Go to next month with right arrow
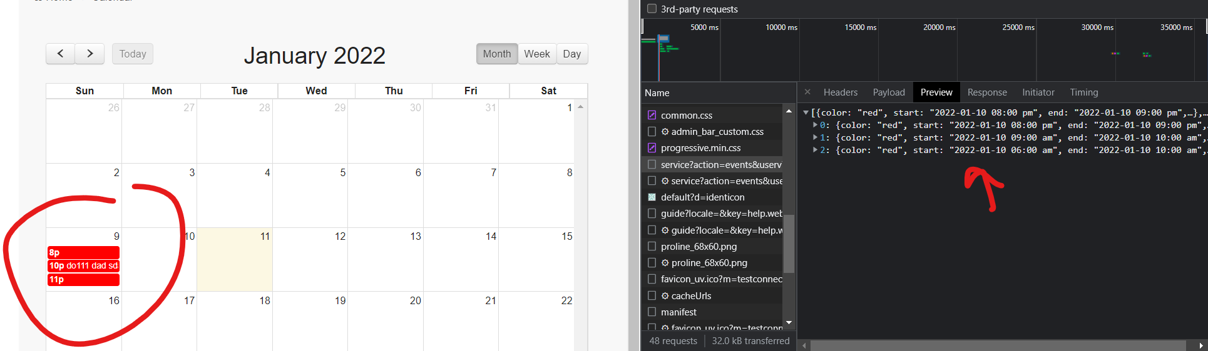The height and width of the screenshot is (351, 1208). 90,54
